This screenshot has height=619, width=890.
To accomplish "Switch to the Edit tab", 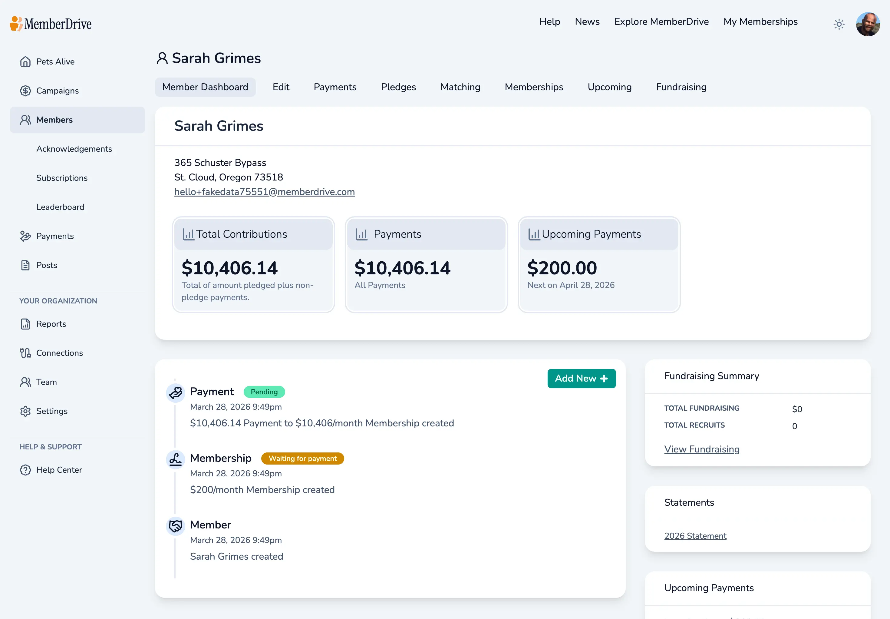I will point(281,87).
